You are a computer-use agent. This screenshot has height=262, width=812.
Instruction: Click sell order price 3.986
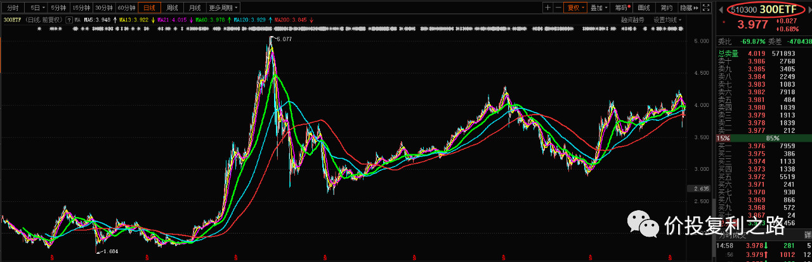[756, 61]
